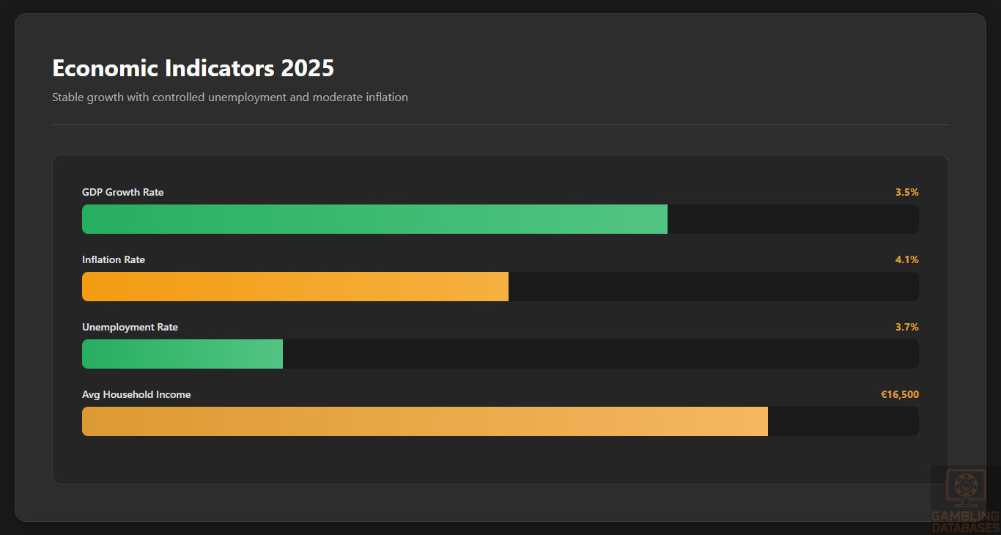This screenshot has width=1001, height=535.
Task: Click the empty end of the Household Income bar
Action: tap(843, 421)
